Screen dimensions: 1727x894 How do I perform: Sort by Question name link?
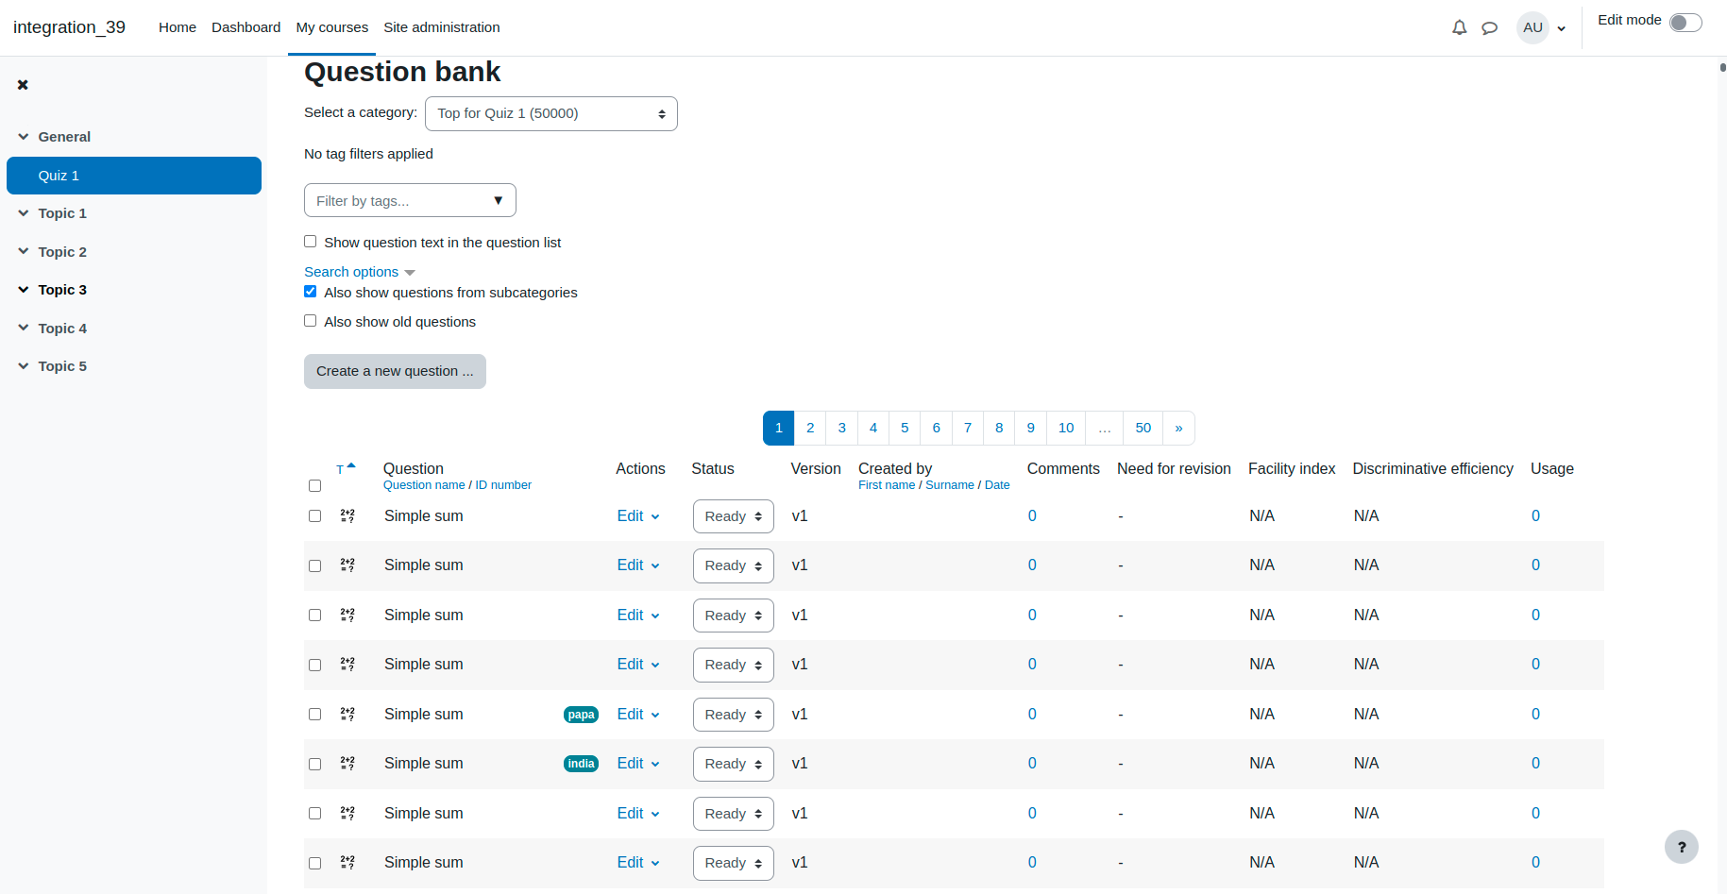(424, 485)
